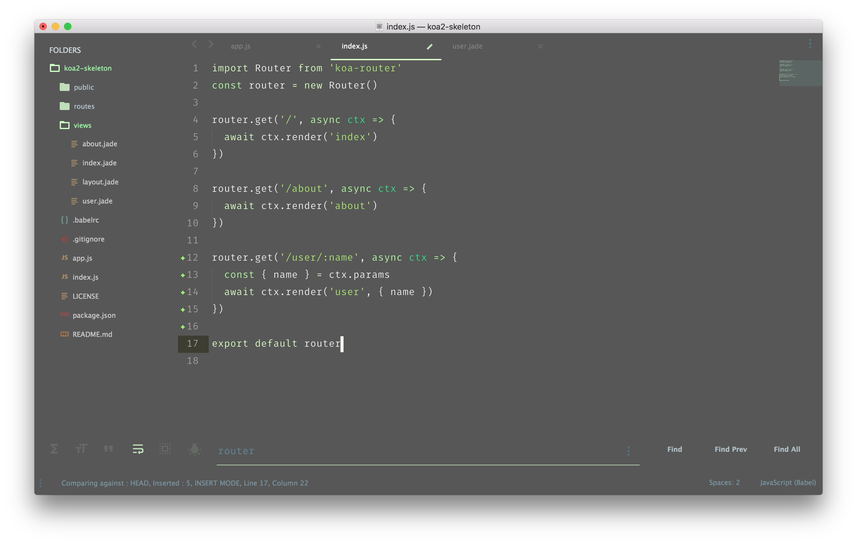The image size is (857, 544).
Task: Click the Find input field
Action: 420,451
